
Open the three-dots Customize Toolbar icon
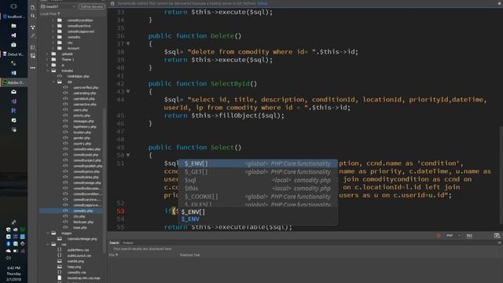coord(33,68)
